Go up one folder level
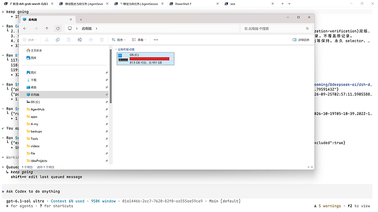This screenshot has height=212, width=378. click(x=47, y=28)
